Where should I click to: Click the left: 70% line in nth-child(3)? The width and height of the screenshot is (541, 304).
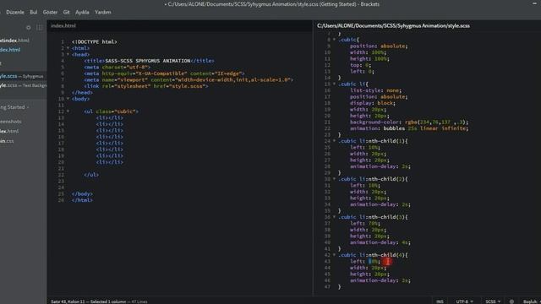(x=365, y=223)
